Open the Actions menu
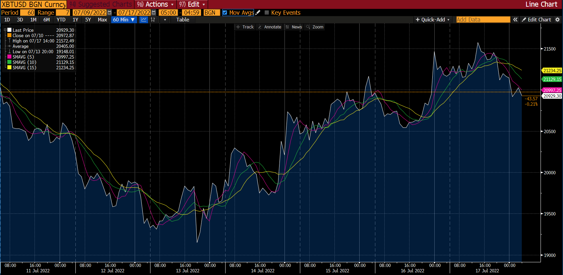The width and height of the screenshot is (563, 275). click(155, 4)
